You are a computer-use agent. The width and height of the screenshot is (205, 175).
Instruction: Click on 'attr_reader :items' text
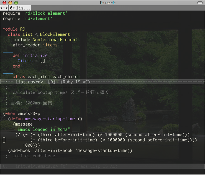[x=35, y=45]
